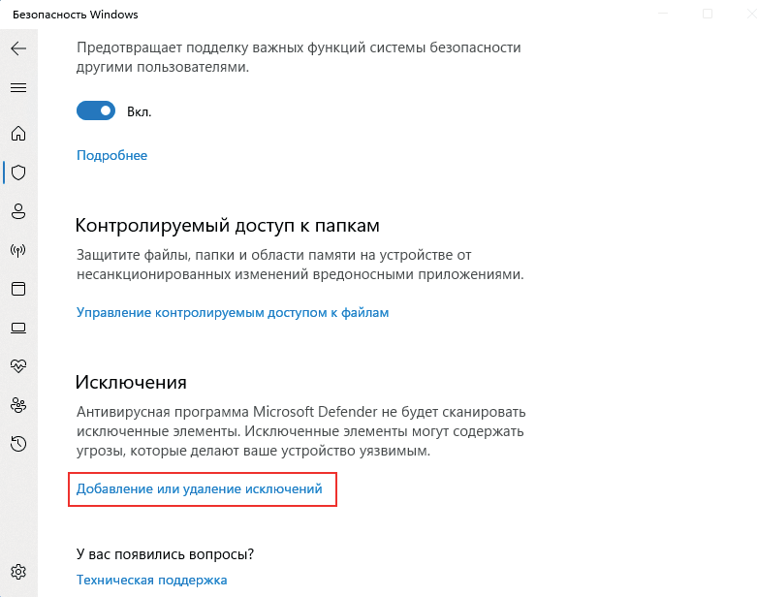757x597 pixels.
Task: Turn off the "Вкл." tamper protection switch
Action: pyautogui.click(x=96, y=111)
